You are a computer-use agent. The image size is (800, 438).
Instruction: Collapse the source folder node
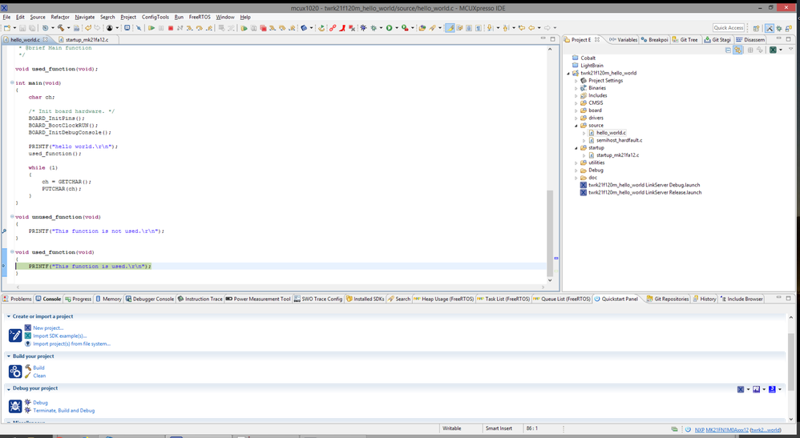coord(576,126)
